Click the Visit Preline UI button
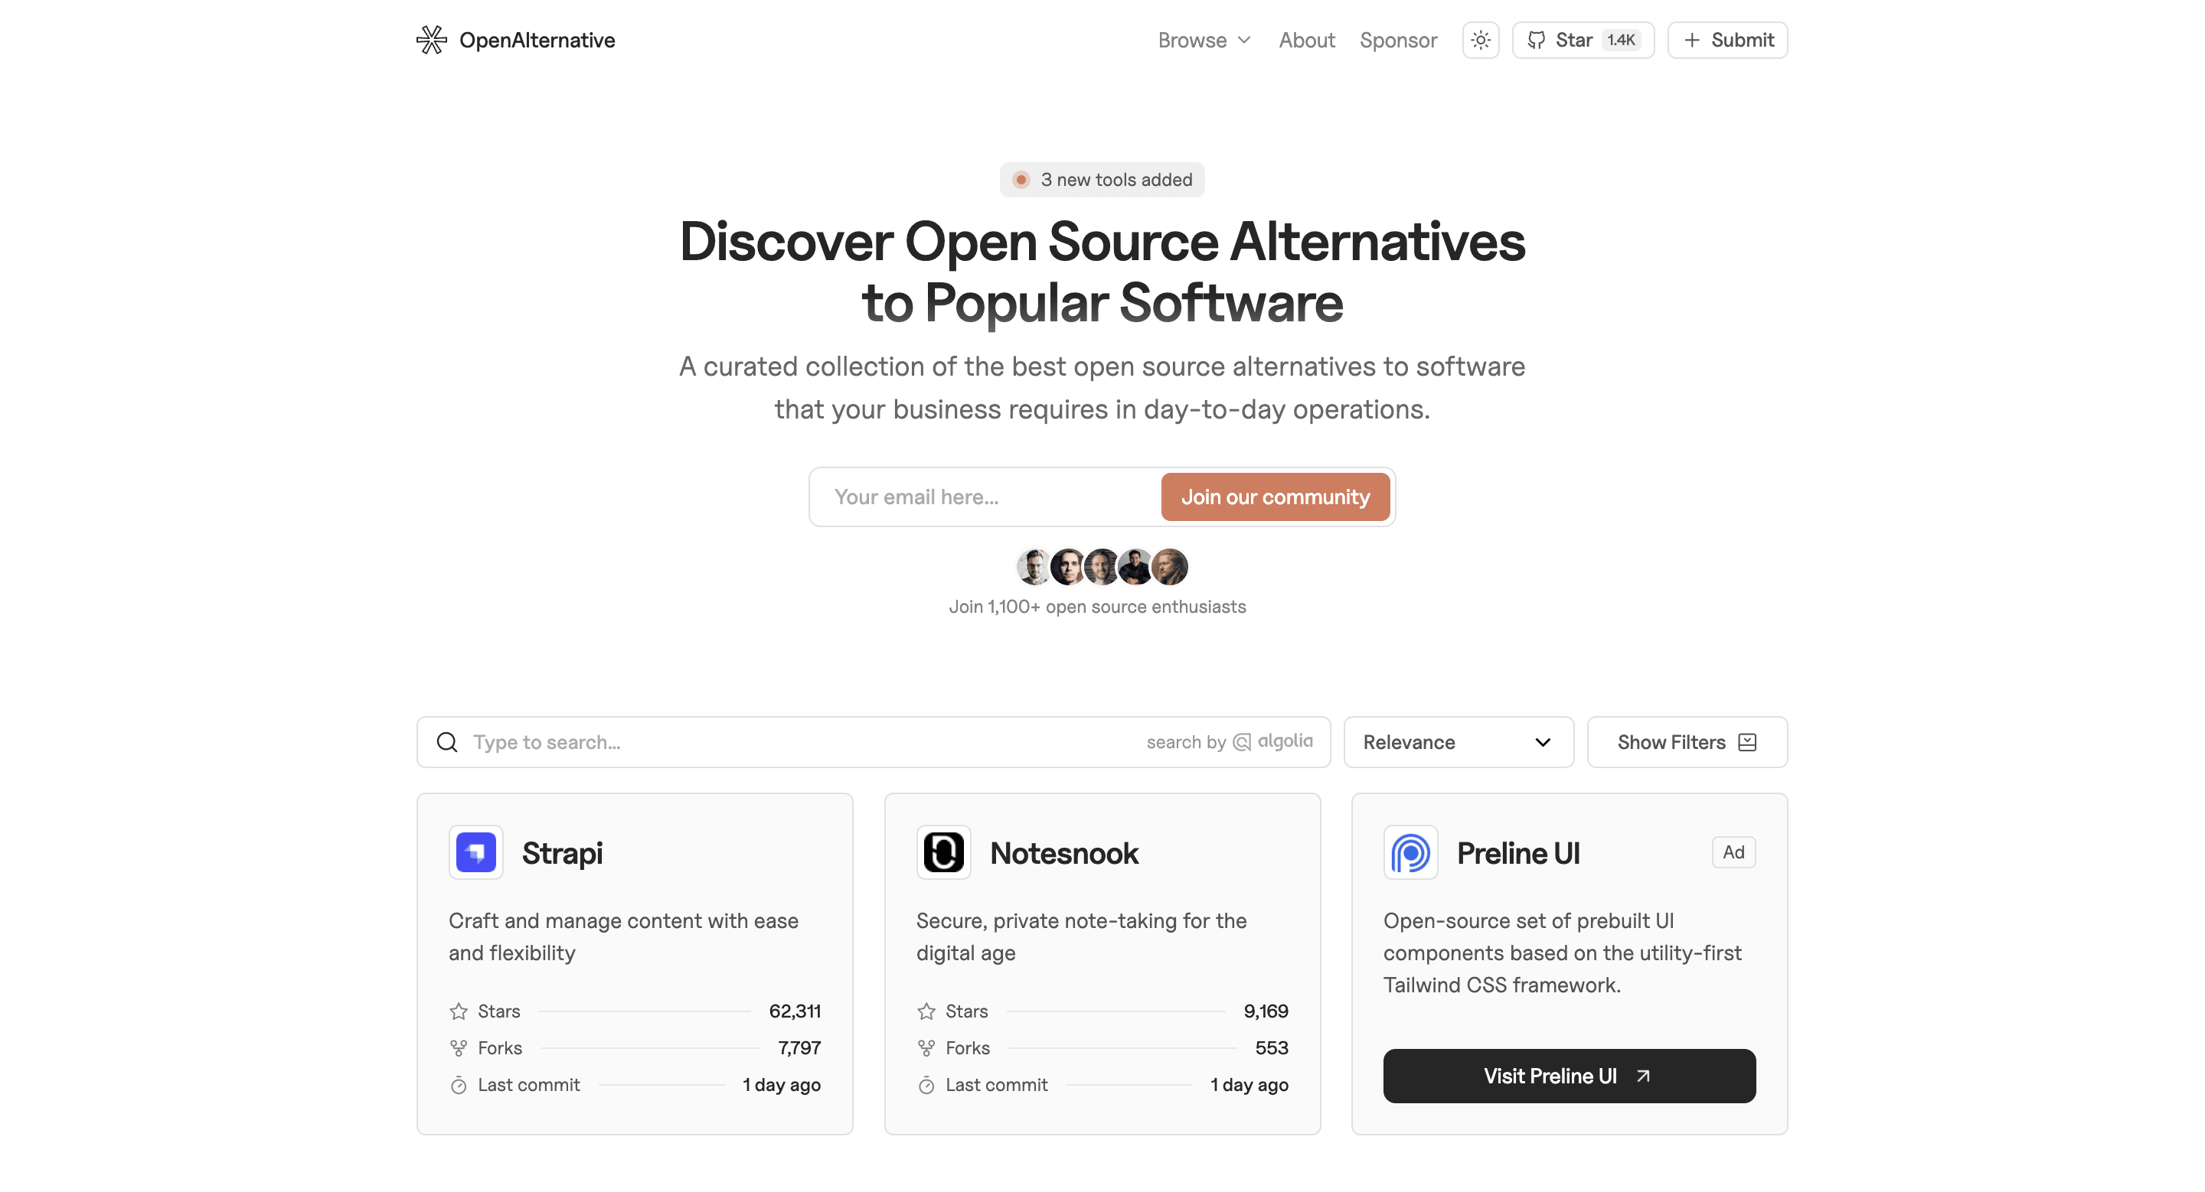The width and height of the screenshot is (2205, 1192). point(1569,1076)
